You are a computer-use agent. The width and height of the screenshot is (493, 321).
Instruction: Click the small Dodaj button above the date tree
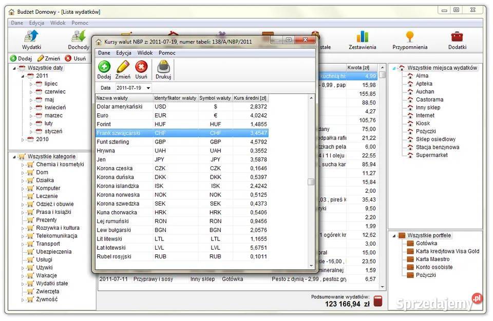[21, 58]
